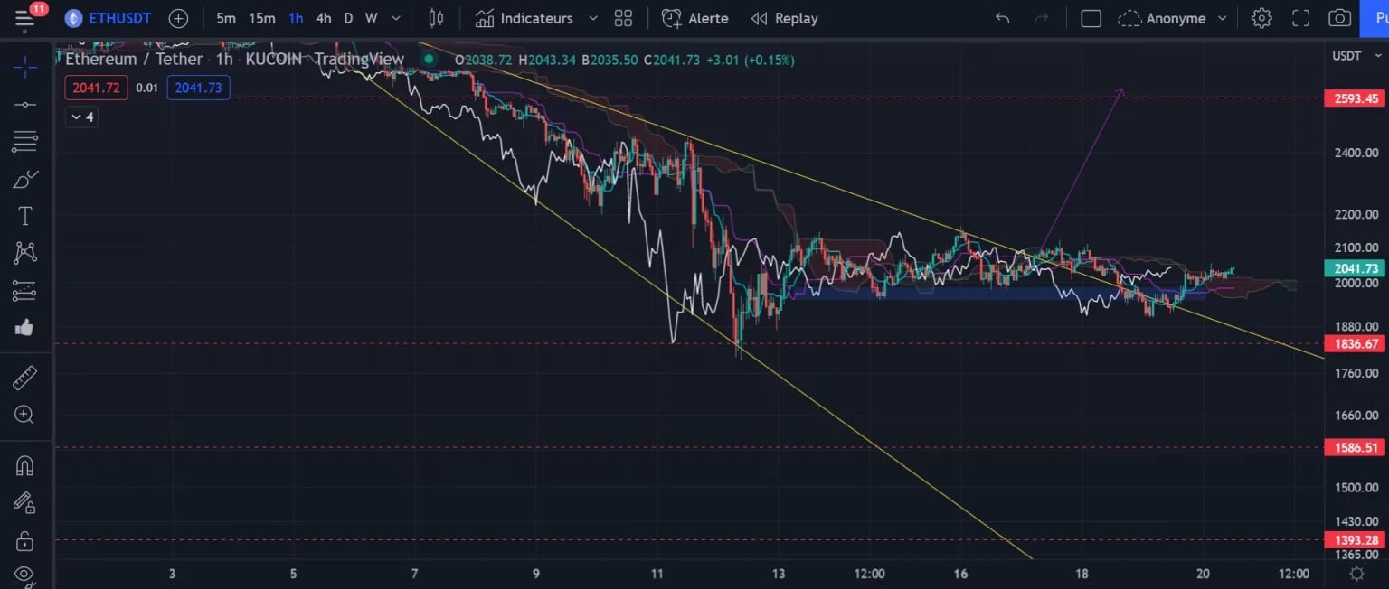Select the brush drawing tool
1389x589 pixels.
(x=25, y=179)
